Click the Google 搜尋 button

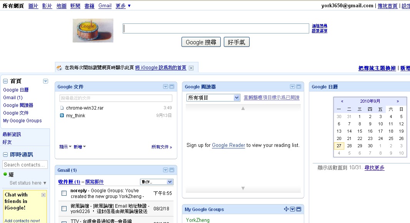(x=201, y=42)
